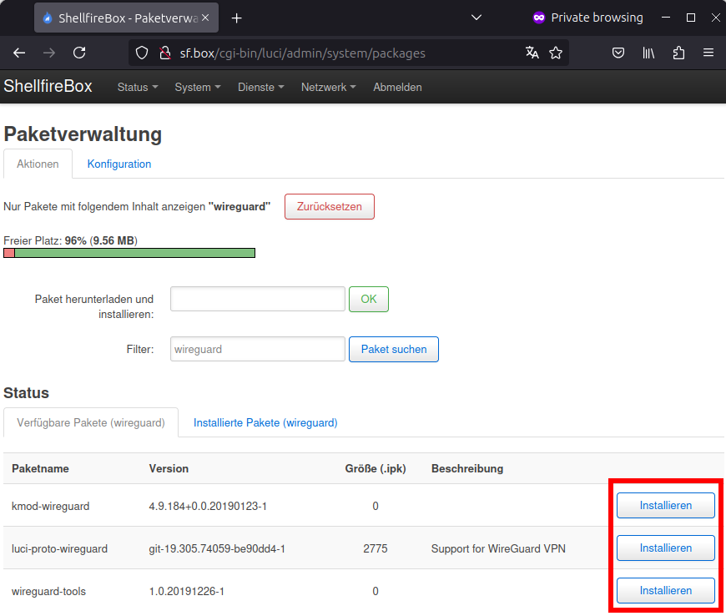Click the free space usage bar
Screen dimensions: 726x616
[x=129, y=253]
